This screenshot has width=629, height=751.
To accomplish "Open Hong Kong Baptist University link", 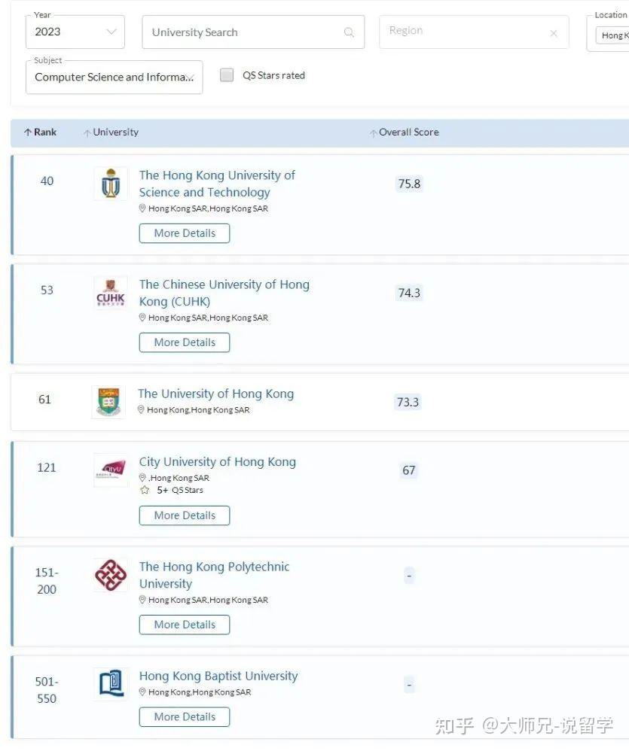I will [218, 676].
